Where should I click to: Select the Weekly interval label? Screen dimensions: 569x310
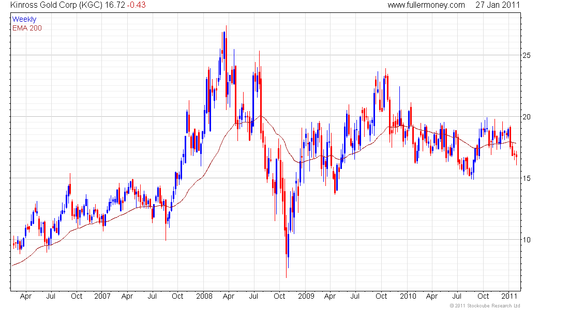tap(24, 19)
